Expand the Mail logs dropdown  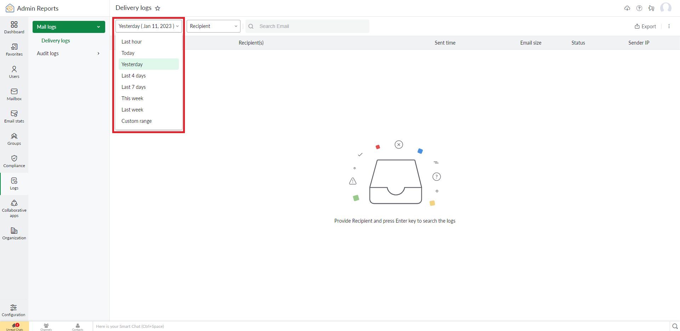[69, 27]
